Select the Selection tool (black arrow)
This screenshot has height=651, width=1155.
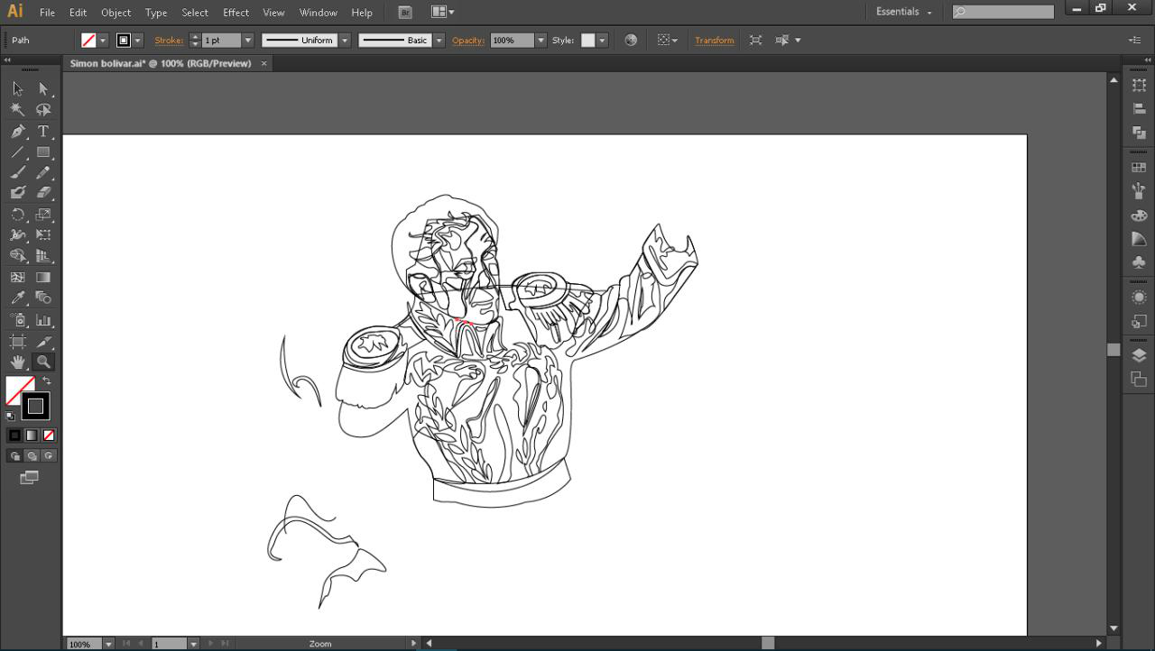click(x=17, y=88)
